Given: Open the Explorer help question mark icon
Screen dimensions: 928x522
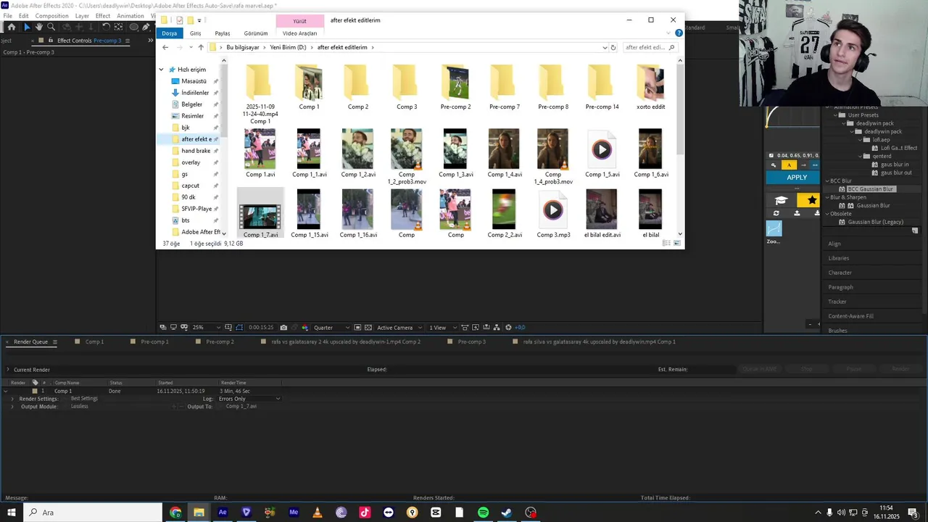Looking at the screenshot, I should click(679, 33).
